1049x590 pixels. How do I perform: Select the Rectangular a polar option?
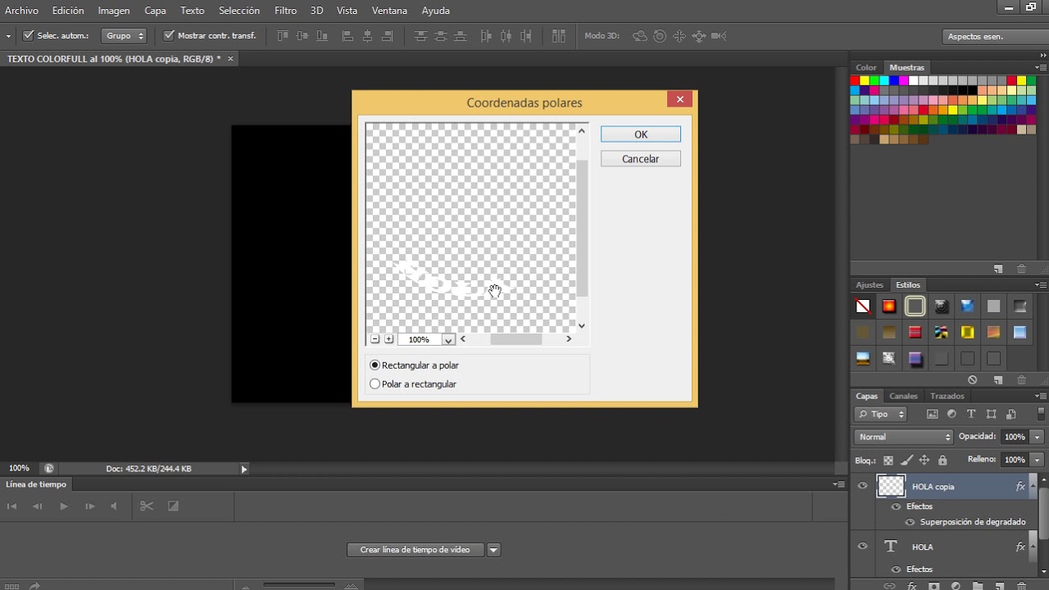tap(414, 365)
